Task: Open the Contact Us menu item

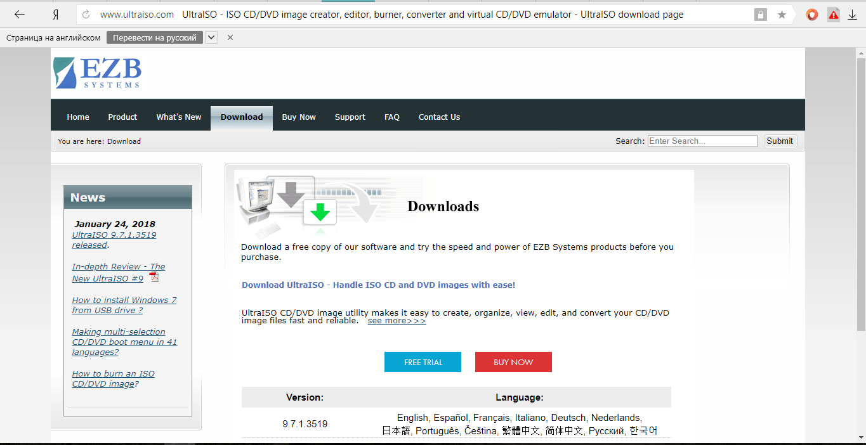Action: coord(439,117)
